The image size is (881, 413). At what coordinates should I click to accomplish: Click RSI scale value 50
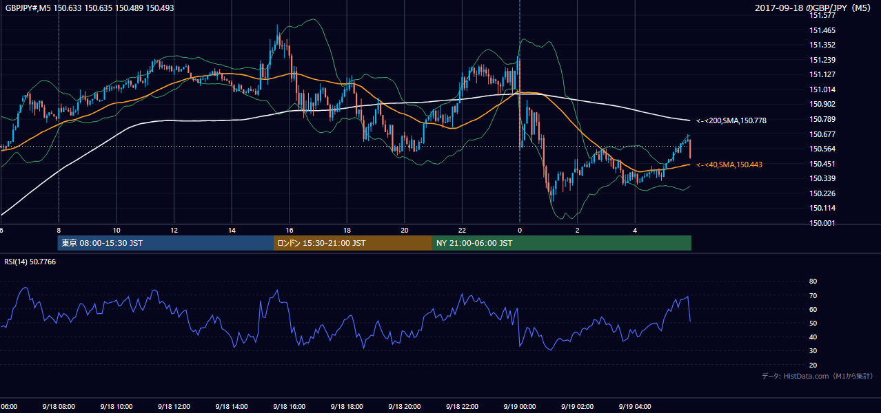coord(813,324)
